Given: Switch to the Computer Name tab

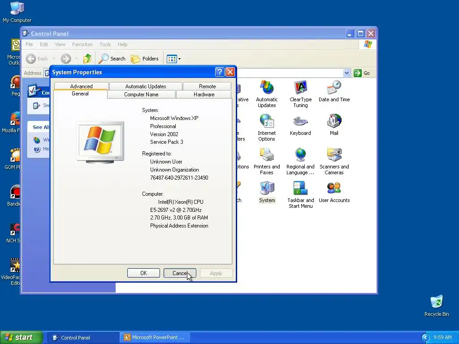Looking at the screenshot, I should point(141,95).
